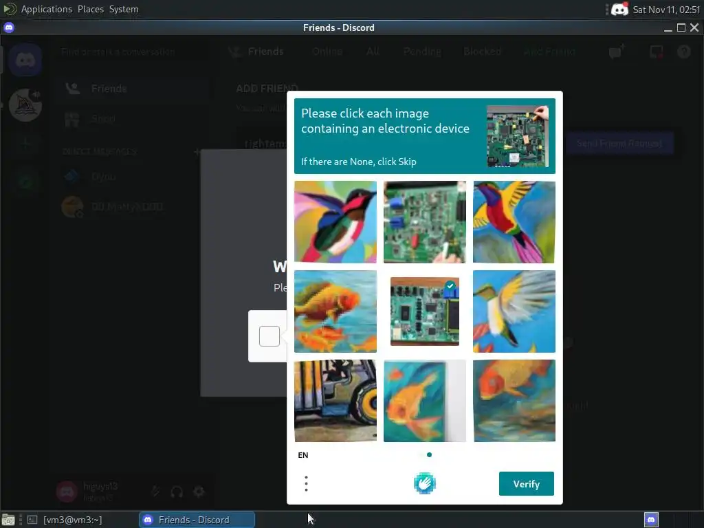The image size is (704, 528).
Task: Click the clock showing Sat Nov 11
Action: click(x=666, y=10)
